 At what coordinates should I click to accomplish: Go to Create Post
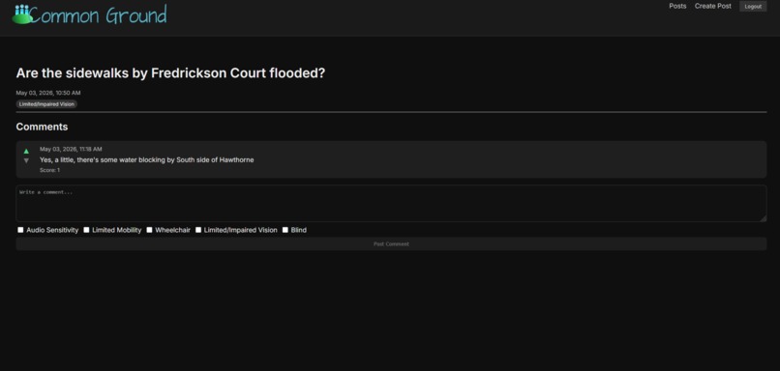pos(713,6)
